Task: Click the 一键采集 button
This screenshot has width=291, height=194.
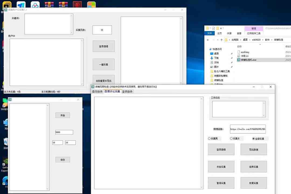Action: coord(103,65)
